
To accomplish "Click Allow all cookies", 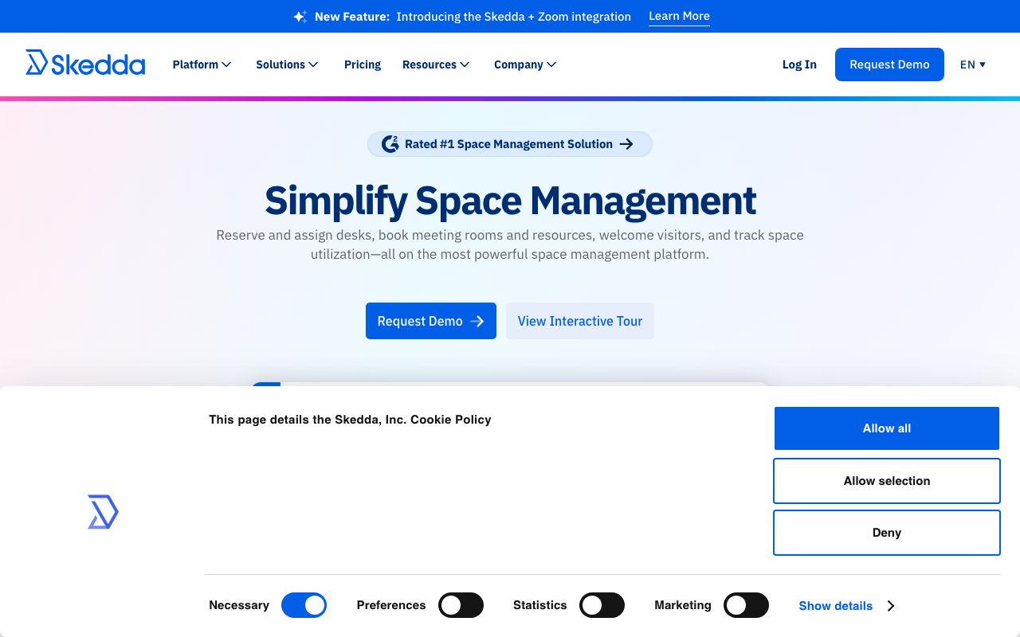I will pyautogui.click(x=887, y=428).
